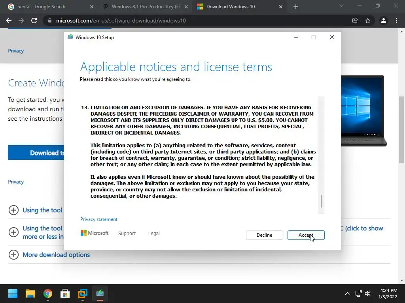Open the Chrome three-dot menu
The image size is (405, 303).
pyautogui.click(x=396, y=21)
